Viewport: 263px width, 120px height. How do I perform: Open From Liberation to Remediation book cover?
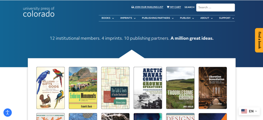point(212,88)
